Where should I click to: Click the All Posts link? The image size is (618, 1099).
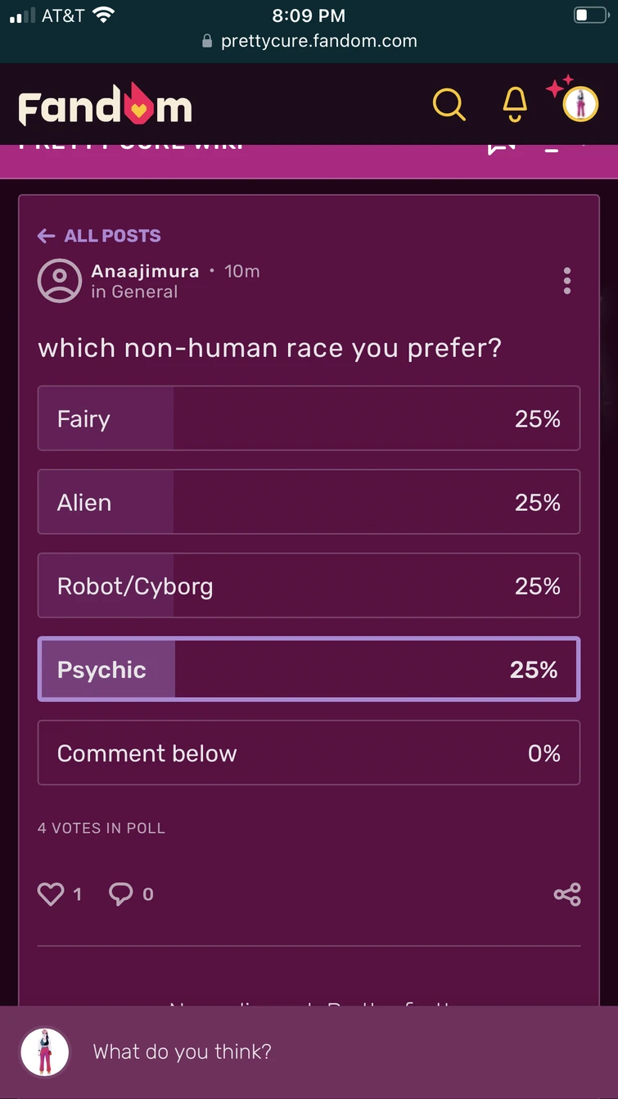point(98,236)
